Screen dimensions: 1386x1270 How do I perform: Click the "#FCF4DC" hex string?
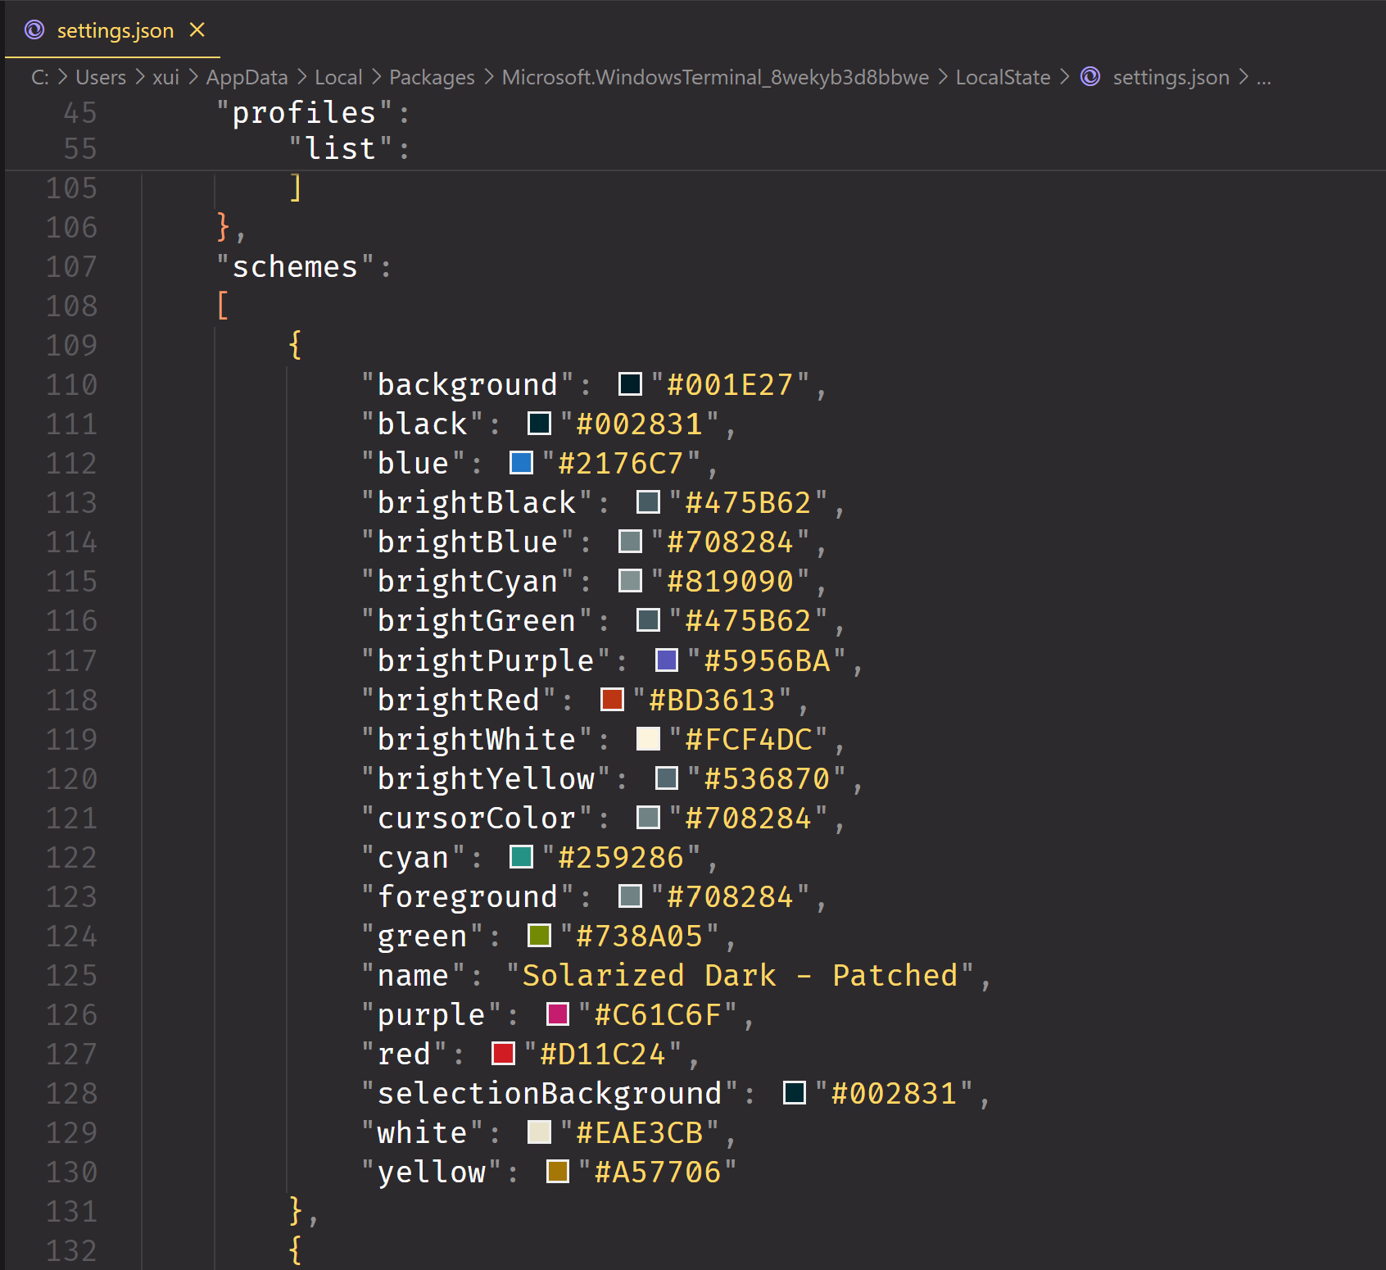pos(749,740)
